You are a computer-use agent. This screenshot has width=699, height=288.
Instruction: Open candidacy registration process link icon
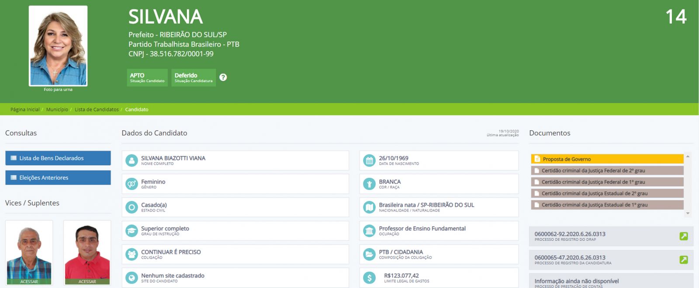[684, 260]
